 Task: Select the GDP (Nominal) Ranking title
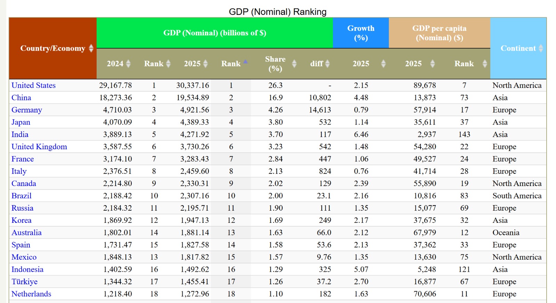point(277,12)
